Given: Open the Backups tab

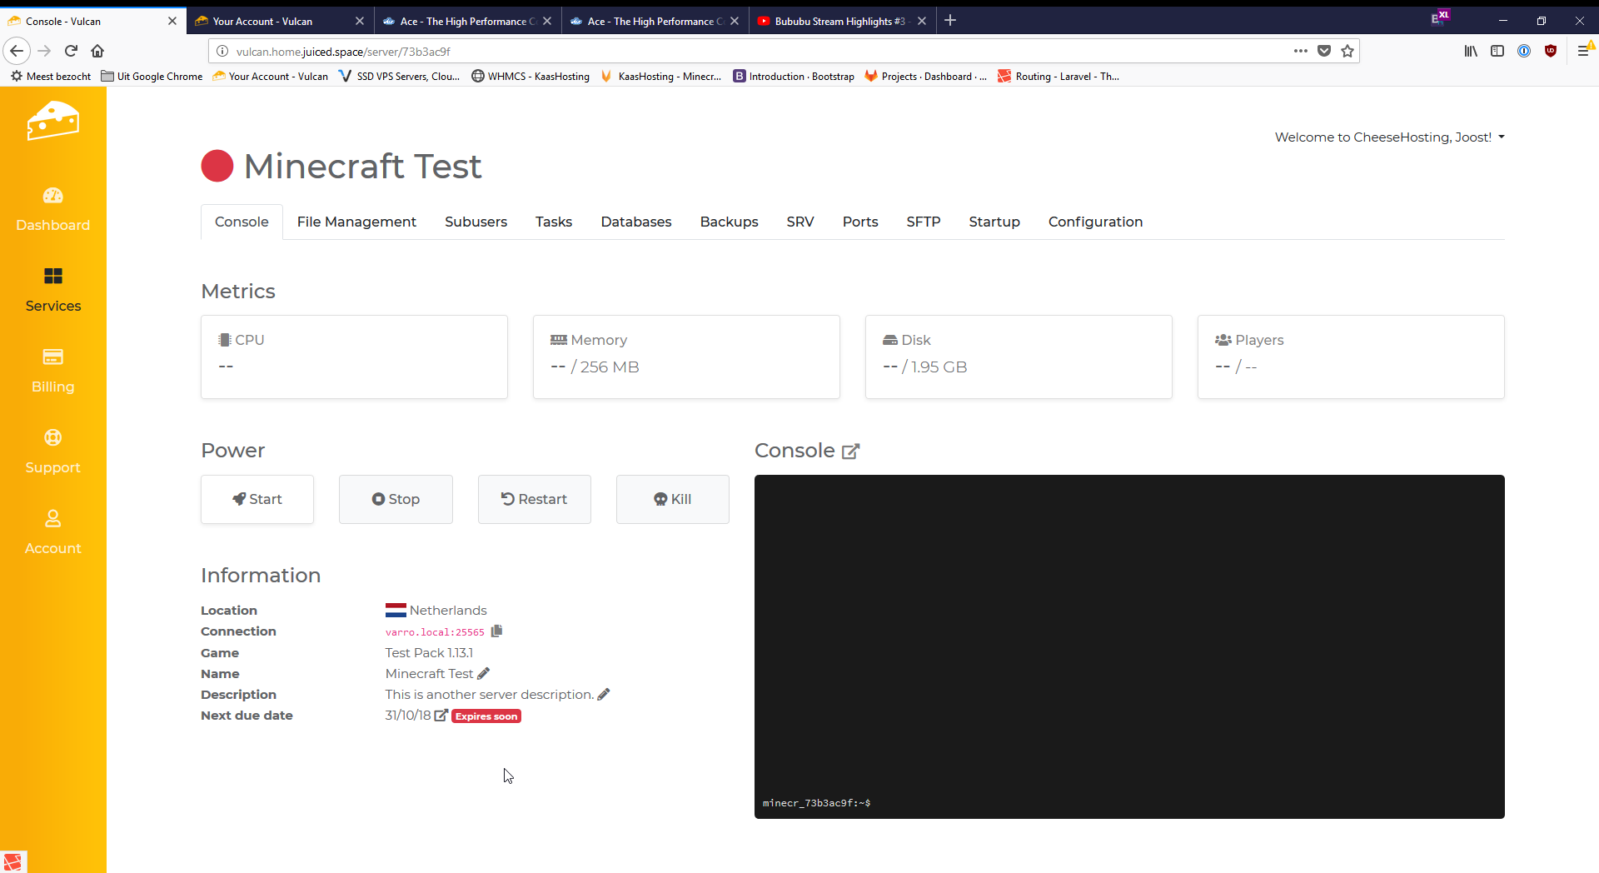Looking at the screenshot, I should (729, 222).
